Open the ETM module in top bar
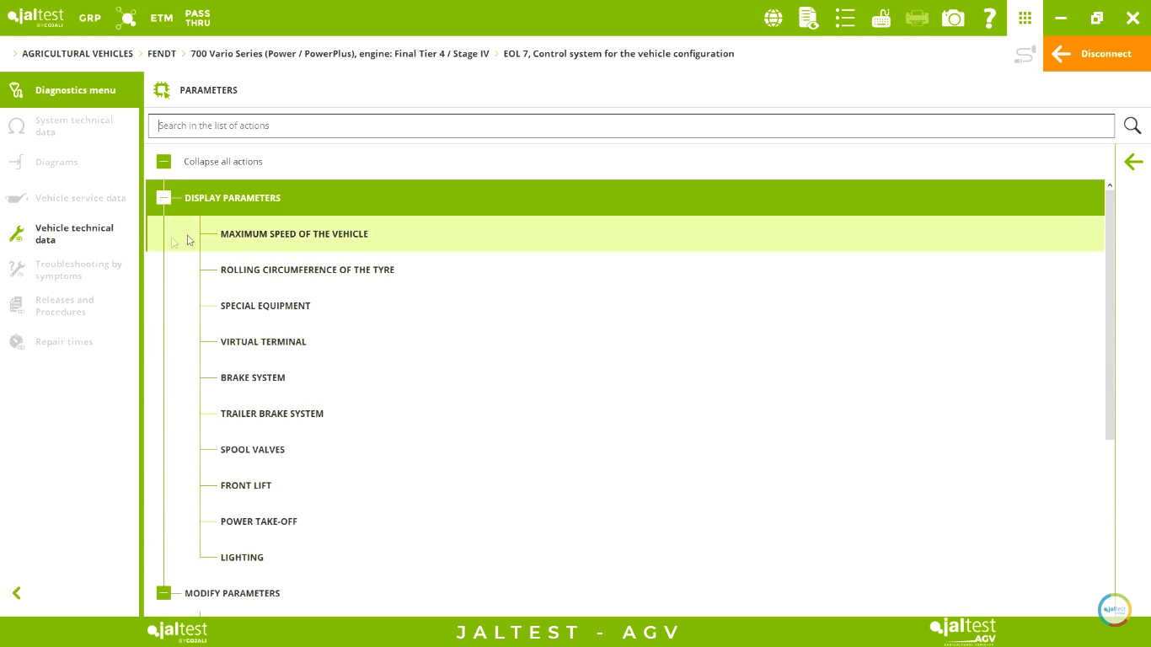The height and width of the screenshot is (647, 1151). pyautogui.click(x=161, y=18)
